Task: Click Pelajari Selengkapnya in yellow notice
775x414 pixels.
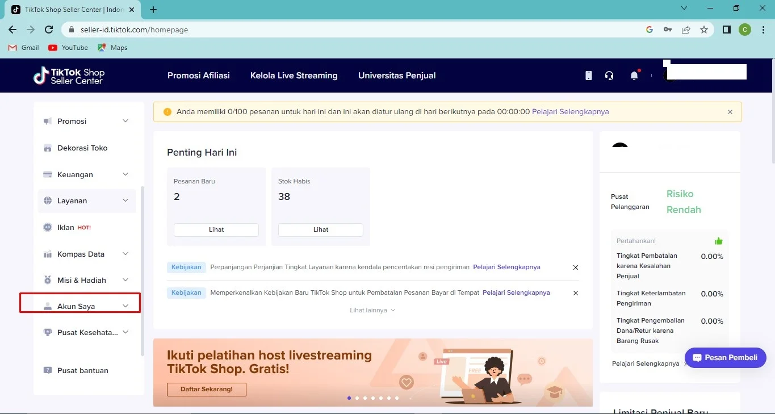Action: [x=570, y=112]
